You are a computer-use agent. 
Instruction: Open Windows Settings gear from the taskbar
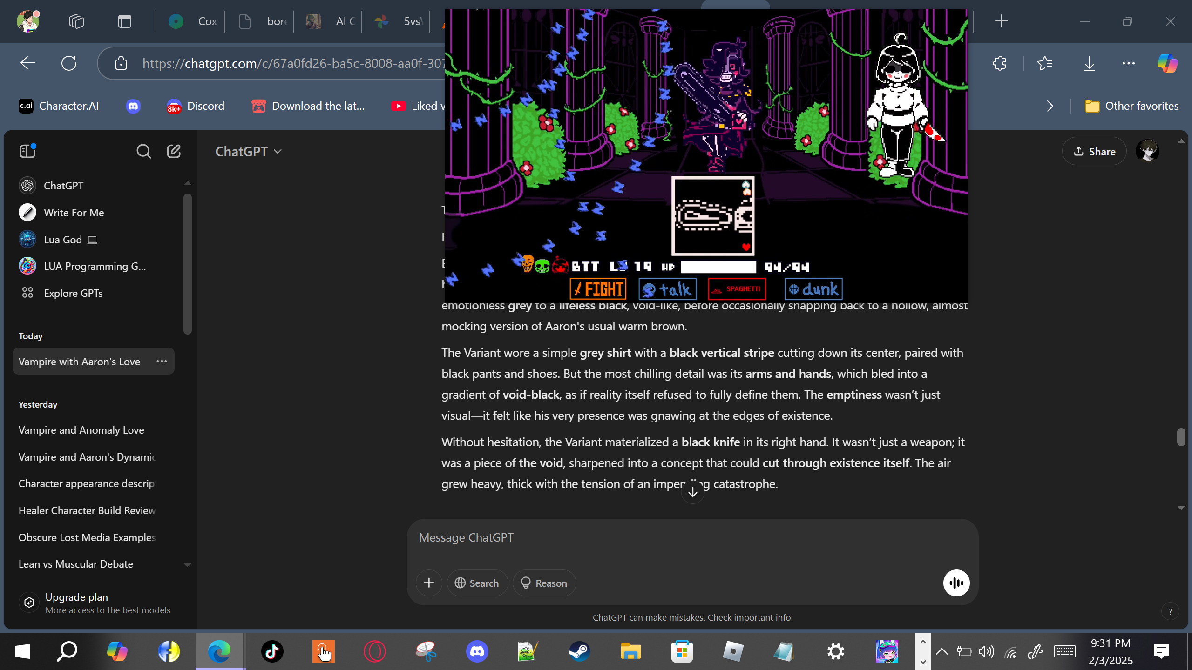tap(835, 651)
